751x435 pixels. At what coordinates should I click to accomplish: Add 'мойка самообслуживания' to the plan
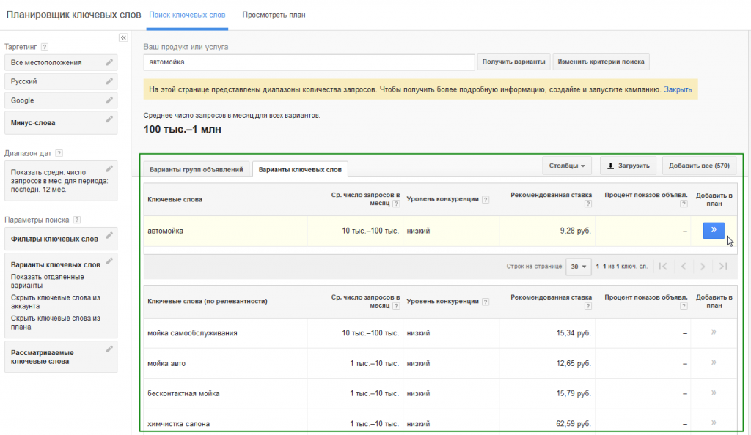(714, 332)
